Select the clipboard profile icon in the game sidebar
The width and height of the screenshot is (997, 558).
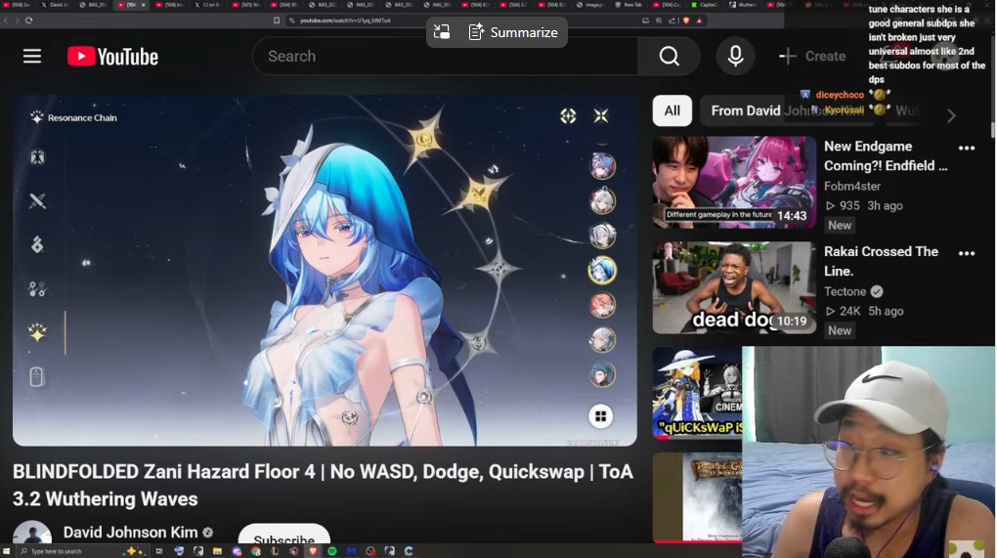(36, 377)
